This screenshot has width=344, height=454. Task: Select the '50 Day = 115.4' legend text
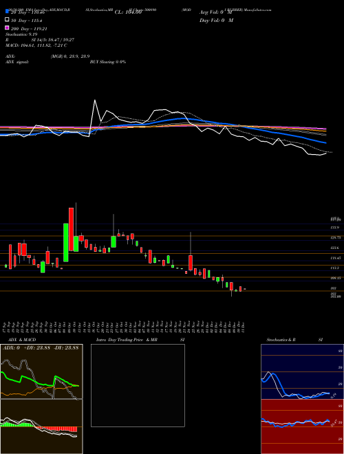click(26, 21)
